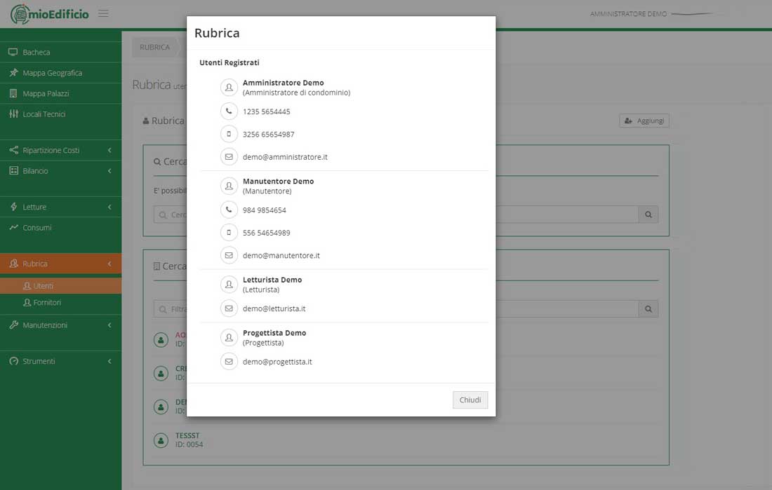Click envelope icon beside demo@manutentore.it
The width and height of the screenshot is (772, 490).
(x=229, y=255)
